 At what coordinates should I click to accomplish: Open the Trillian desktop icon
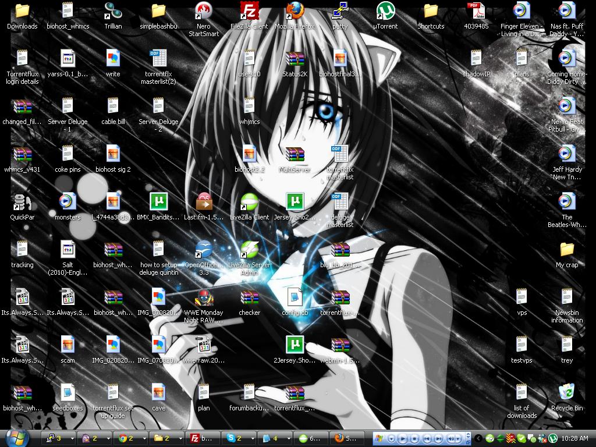(x=113, y=11)
